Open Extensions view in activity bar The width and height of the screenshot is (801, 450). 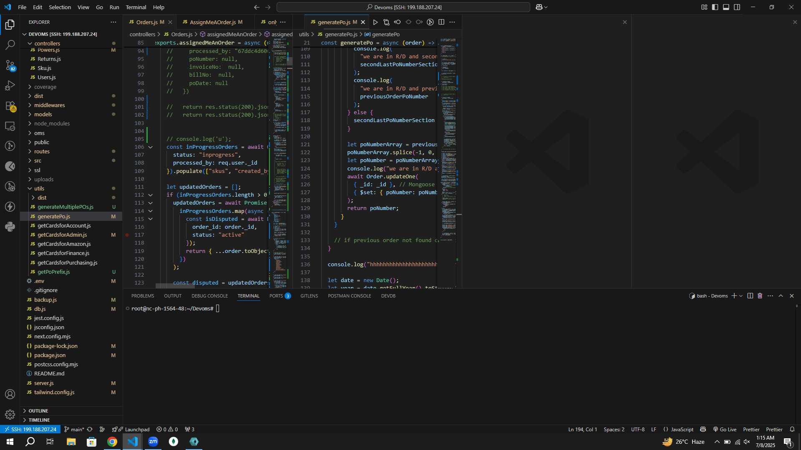tap(10, 106)
